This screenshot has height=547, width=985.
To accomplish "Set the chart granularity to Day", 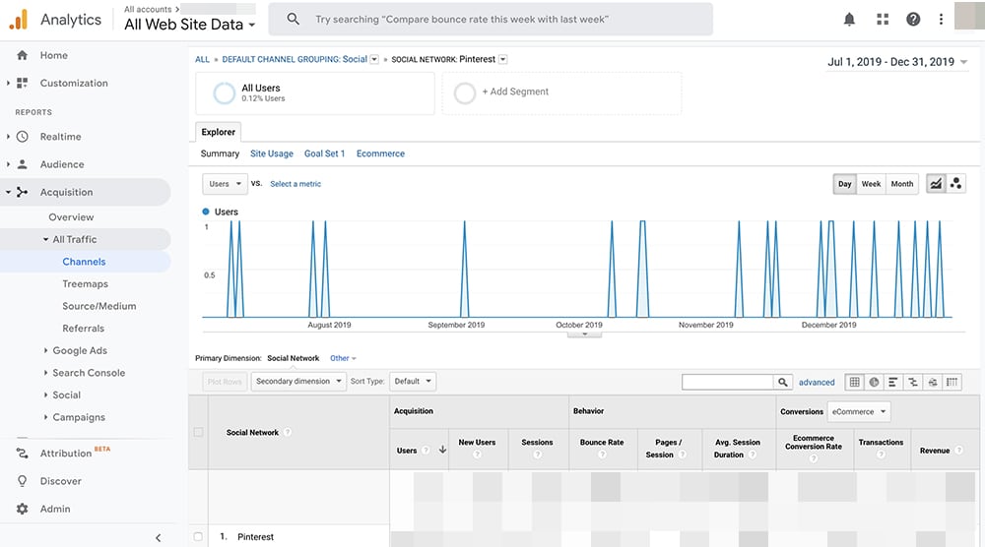I will point(845,184).
